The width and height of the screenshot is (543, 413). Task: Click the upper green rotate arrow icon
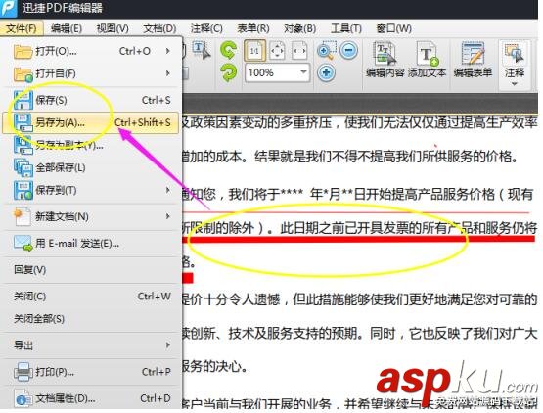click(229, 51)
